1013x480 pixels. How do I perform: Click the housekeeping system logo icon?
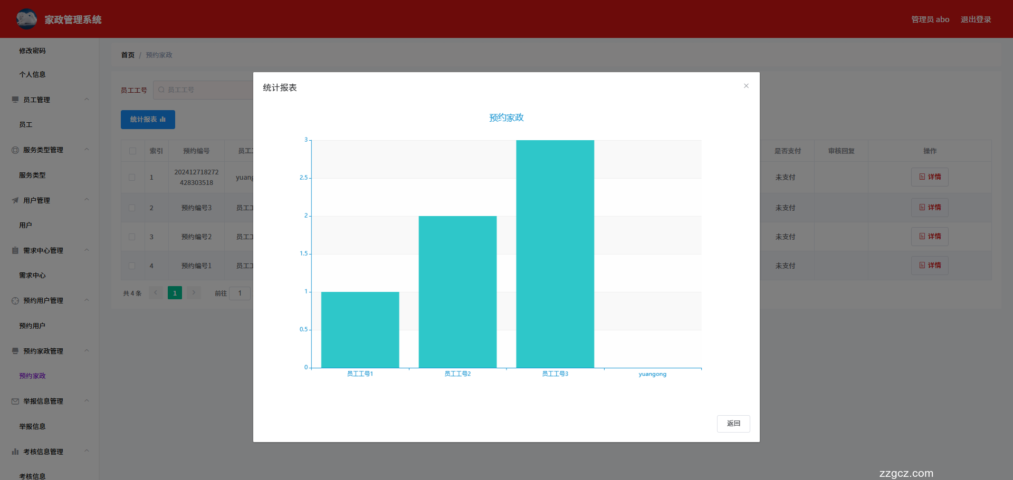pyautogui.click(x=26, y=19)
